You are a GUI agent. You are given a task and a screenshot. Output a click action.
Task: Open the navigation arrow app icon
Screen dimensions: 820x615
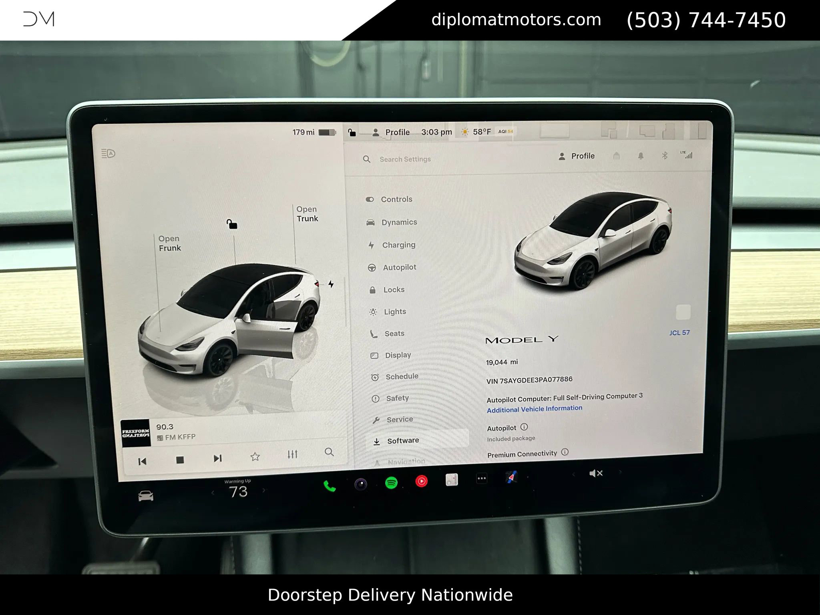pos(511,477)
